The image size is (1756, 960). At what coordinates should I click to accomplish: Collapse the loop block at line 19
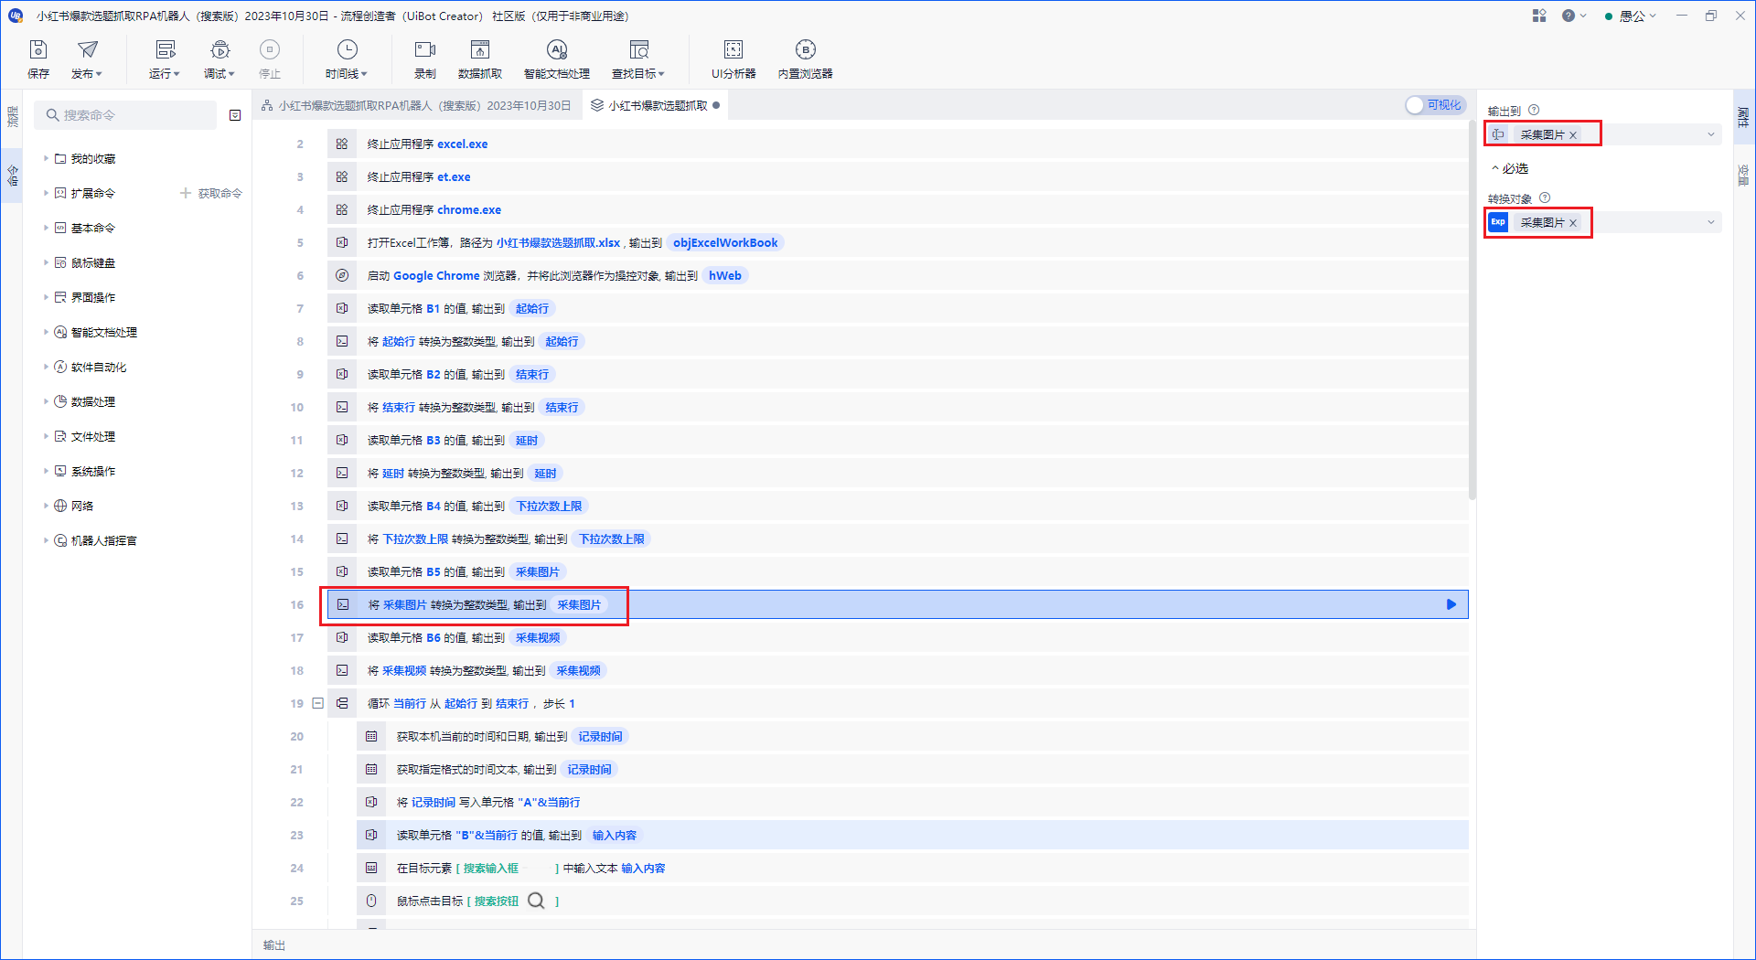318,703
